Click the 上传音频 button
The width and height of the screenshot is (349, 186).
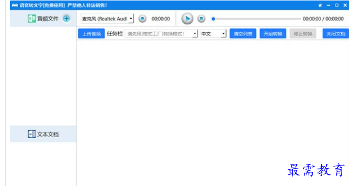(x=91, y=34)
